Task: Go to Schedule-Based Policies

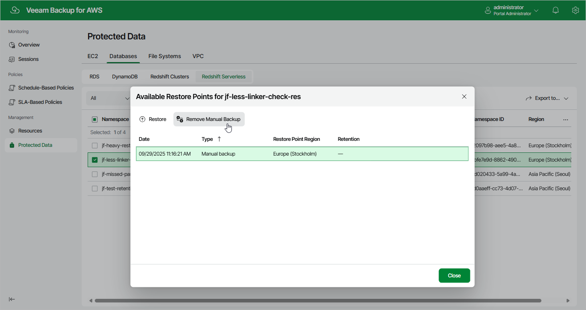Action: pos(46,88)
